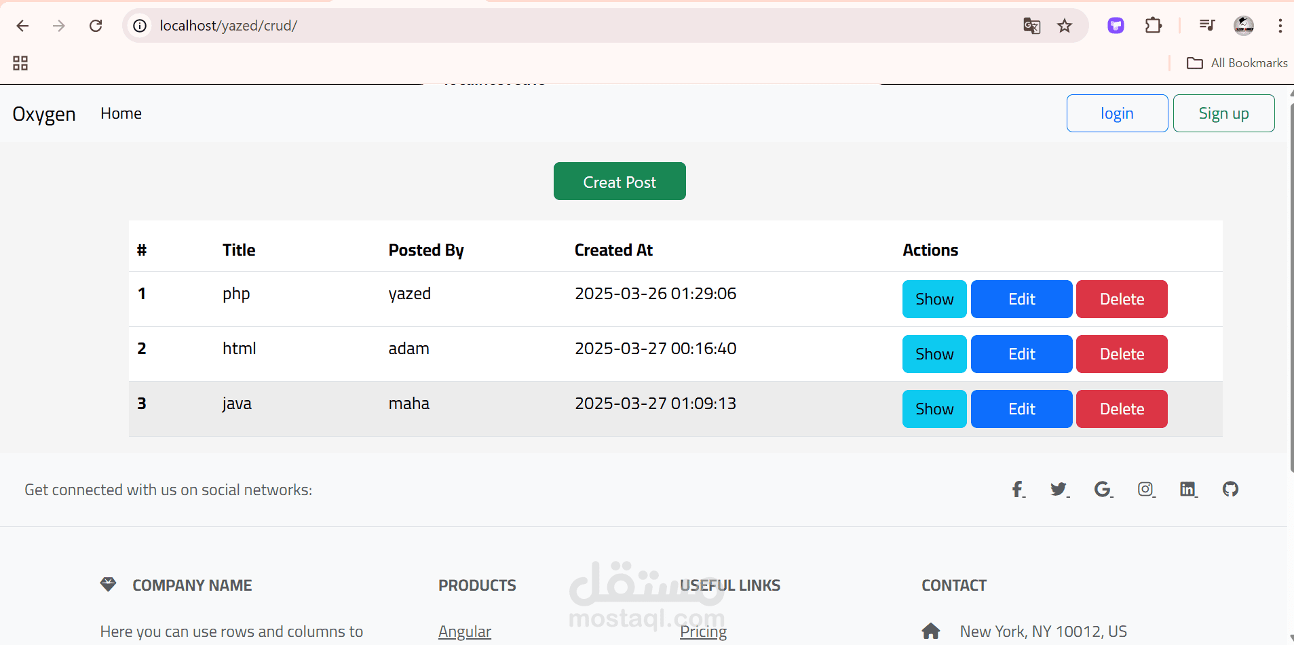
Task: Click the COMPANY NAME footer heading
Action: 192,585
